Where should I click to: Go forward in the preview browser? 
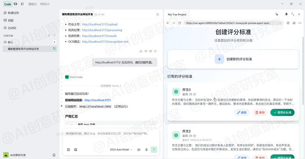point(174,23)
